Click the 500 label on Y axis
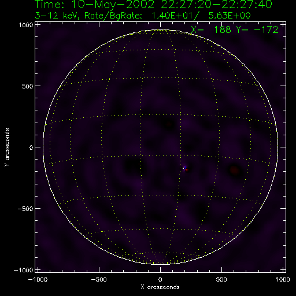 click(x=28, y=86)
